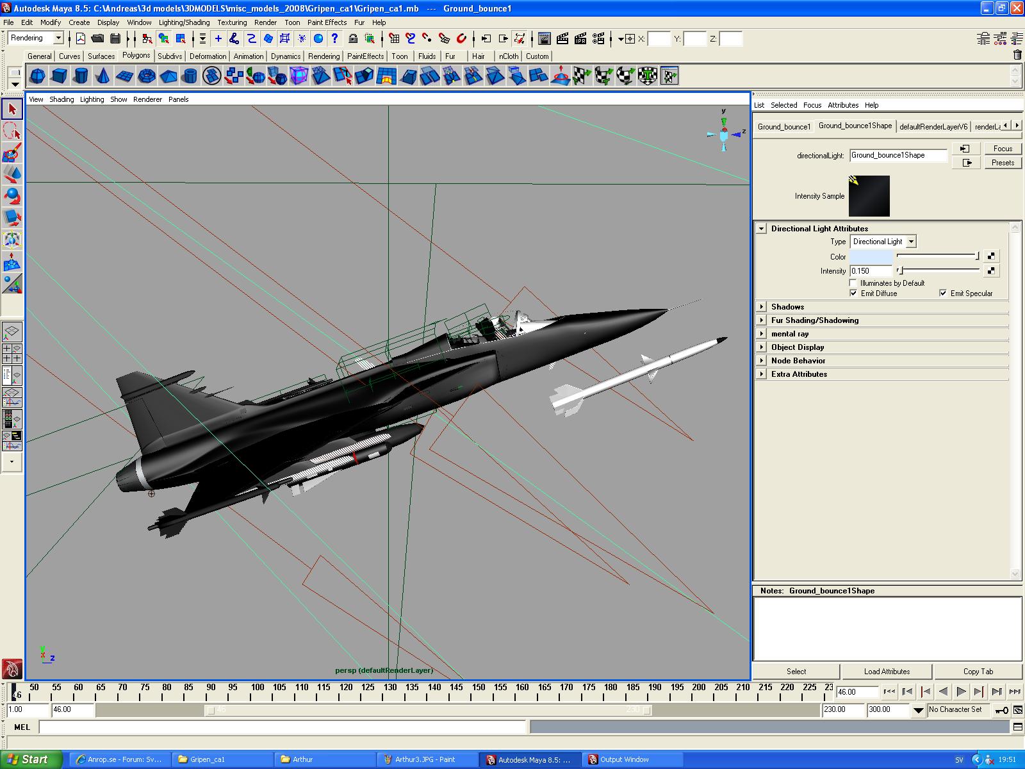This screenshot has height=769, width=1025.
Task: Click the Copy Tab button
Action: click(x=978, y=671)
